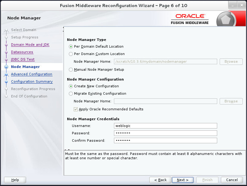The width and height of the screenshot is (247, 186).
Task: Choose Manual Node Manager Setup option
Action: pyautogui.click(x=71, y=69)
